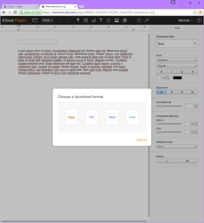This screenshot has width=204, height=223.
Task: Click the After paragraph spacing slider
Action: coord(169,132)
